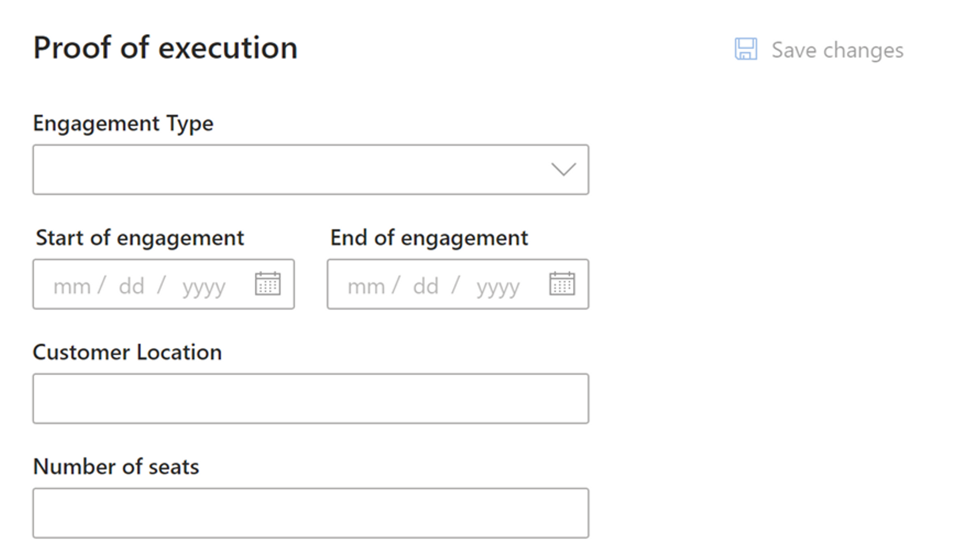Viewport: 964px width, 555px height.
Task: Select the year segment in End of engagement
Action: (498, 288)
